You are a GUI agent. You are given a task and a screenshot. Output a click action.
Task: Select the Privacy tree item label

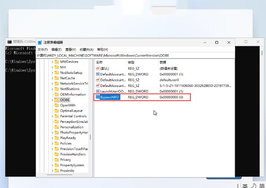(x=65, y=160)
